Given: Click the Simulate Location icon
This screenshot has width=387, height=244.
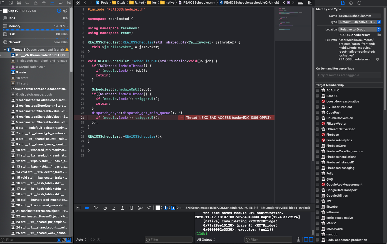Looking at the screenshot, I should click(x=149, y=207).
